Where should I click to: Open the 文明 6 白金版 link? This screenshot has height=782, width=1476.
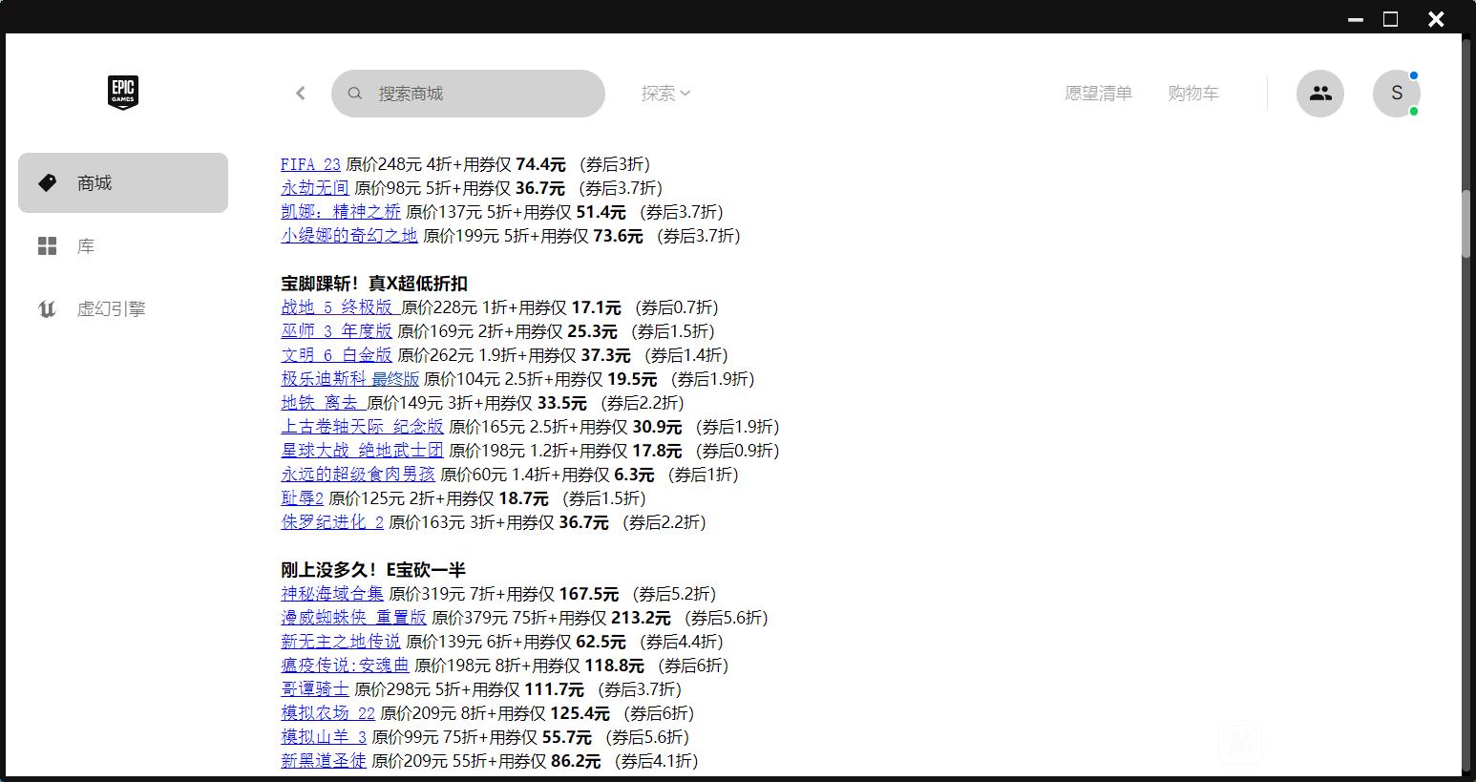coord(336,355)
